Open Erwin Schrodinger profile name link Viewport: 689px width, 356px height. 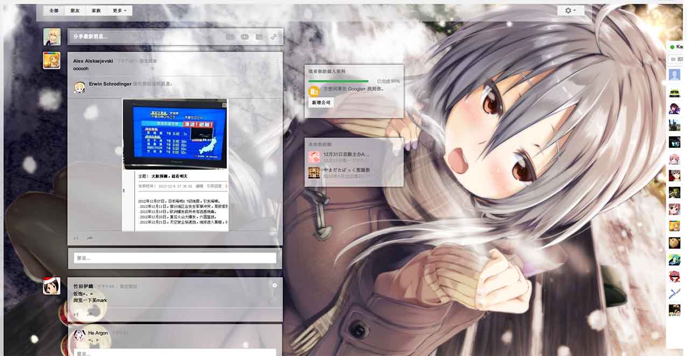[x=110, y=84]
